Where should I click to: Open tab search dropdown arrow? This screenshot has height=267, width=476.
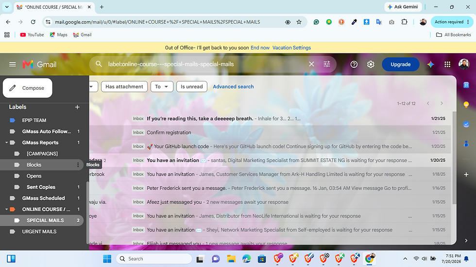click(x=7, y=7)
